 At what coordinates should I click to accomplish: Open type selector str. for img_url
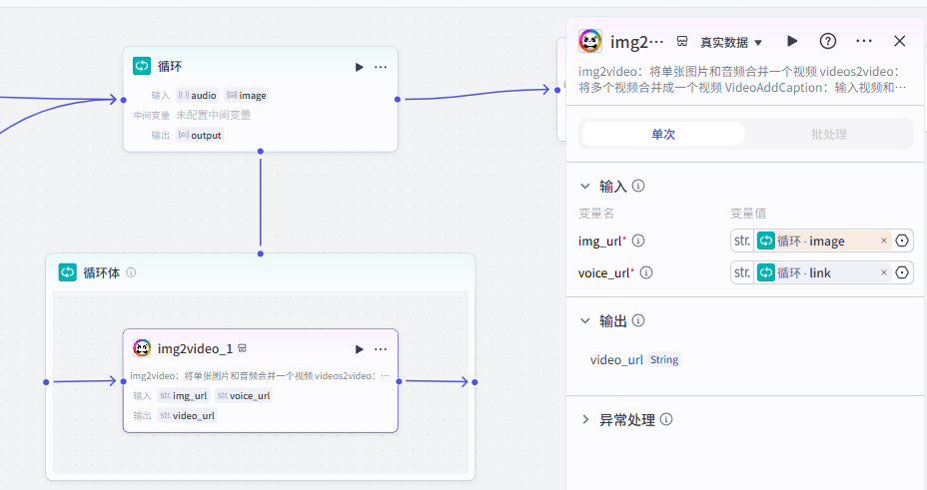click(742, 241)
